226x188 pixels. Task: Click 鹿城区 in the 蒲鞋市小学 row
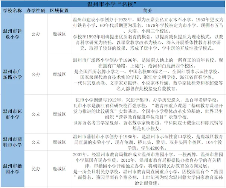coord(59,142)
